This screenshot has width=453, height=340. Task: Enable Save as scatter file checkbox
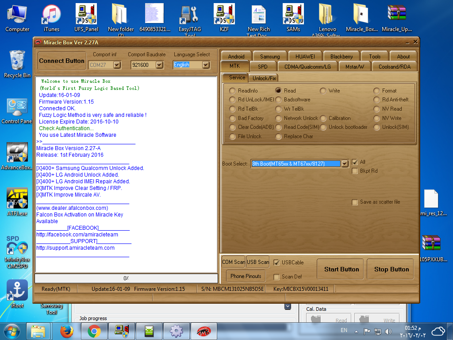(355, 202)
